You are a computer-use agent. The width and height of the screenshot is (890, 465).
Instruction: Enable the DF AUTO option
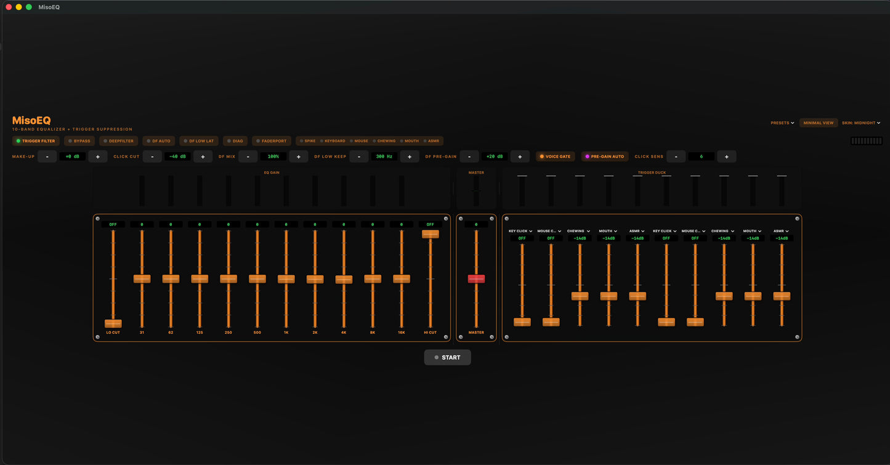click(159, 141)
